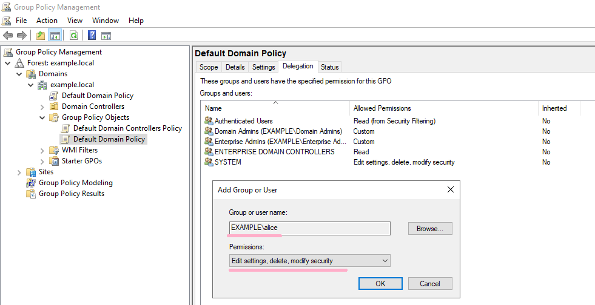The width and height of the screenshot is (595, 305).
Task: Click the SYSTEM group icon in list
Action: point(209,162)
